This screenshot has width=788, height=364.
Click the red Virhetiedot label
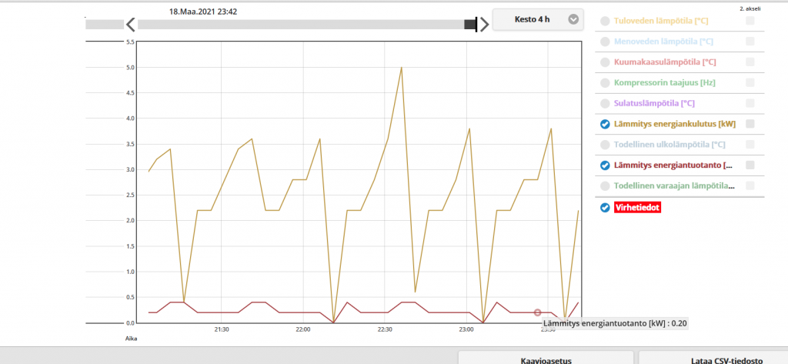point(637,208)
